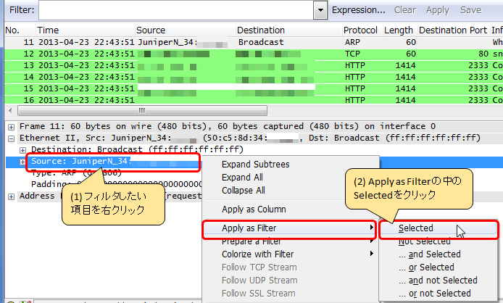This screenshot has height=303, width=503.
Task: Open the Colorize with Filter submenu
Action: [257, 254]
